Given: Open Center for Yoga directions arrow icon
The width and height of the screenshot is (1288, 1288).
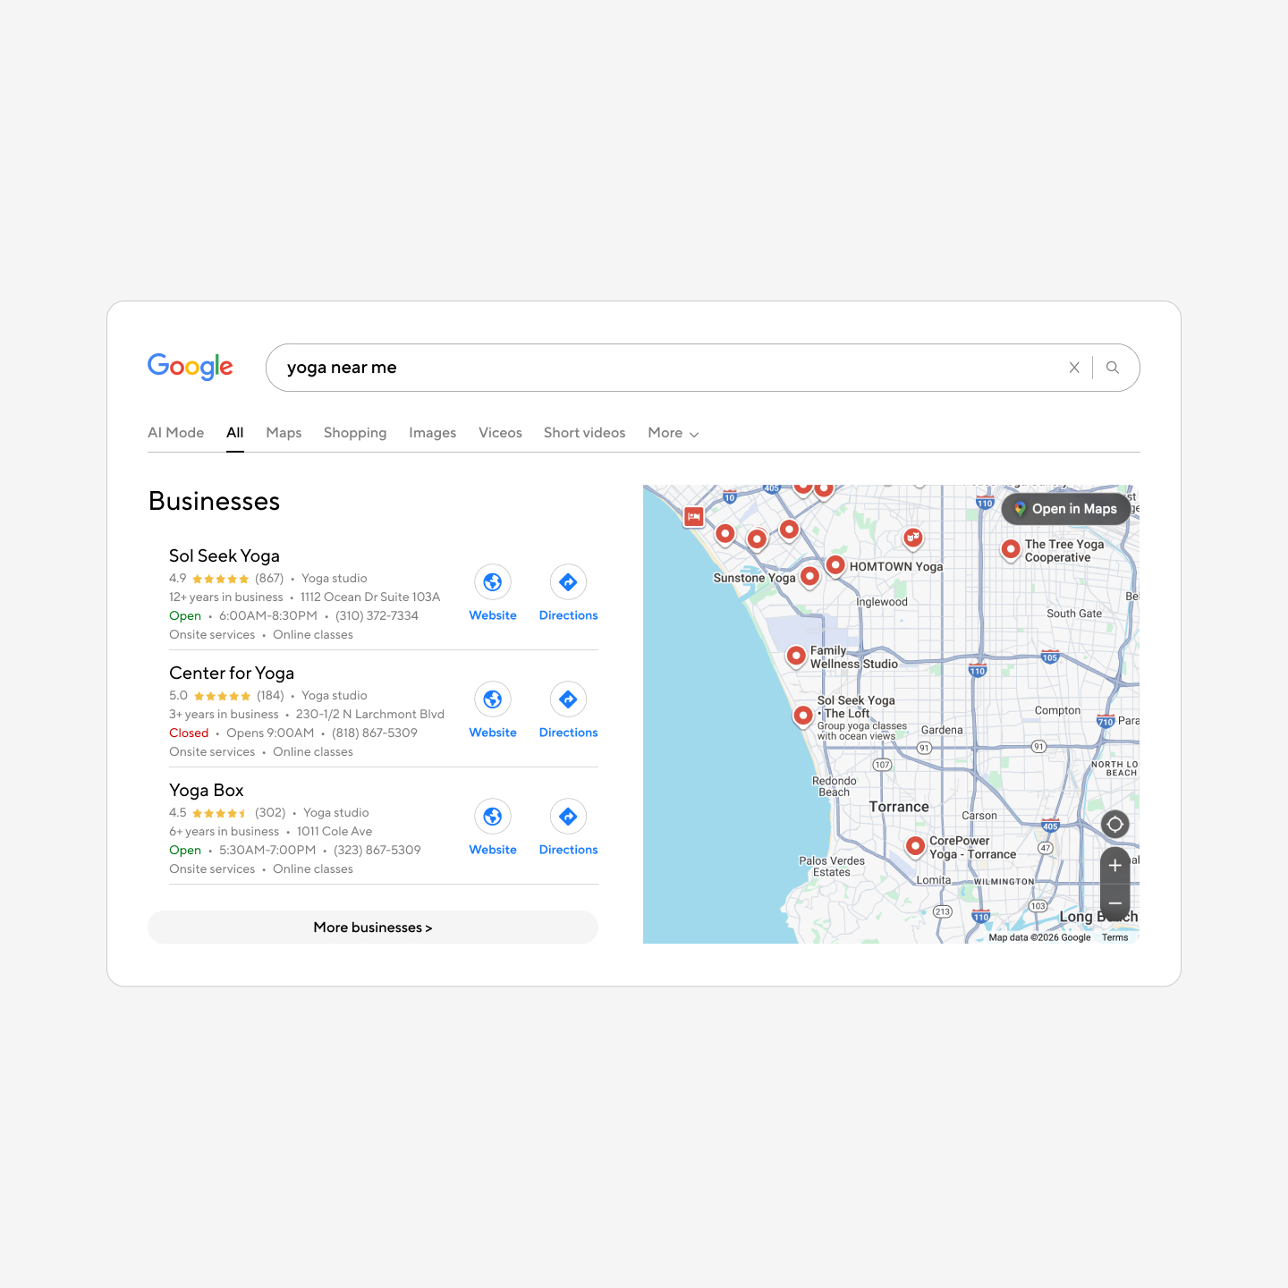Looking at the screenshot, I should 568,700.
